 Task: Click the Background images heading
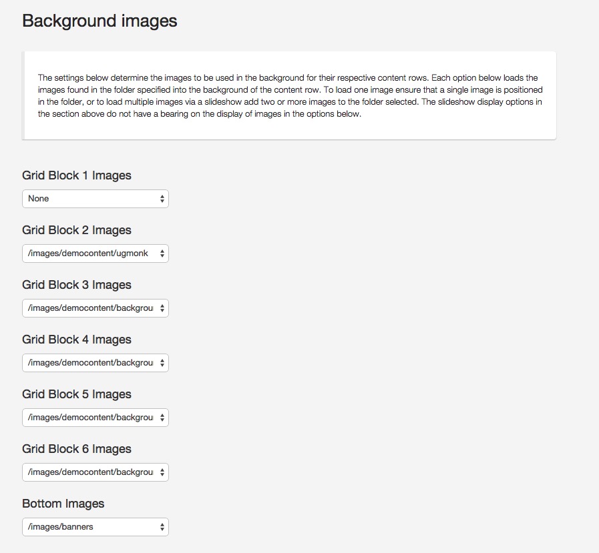point(99,21)
